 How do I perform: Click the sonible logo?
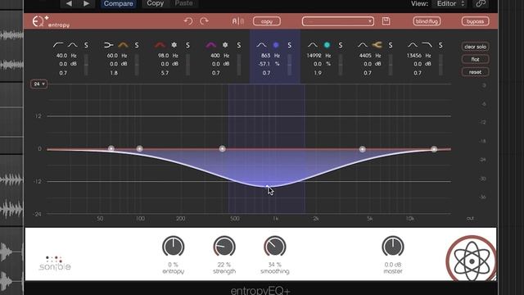55,263
